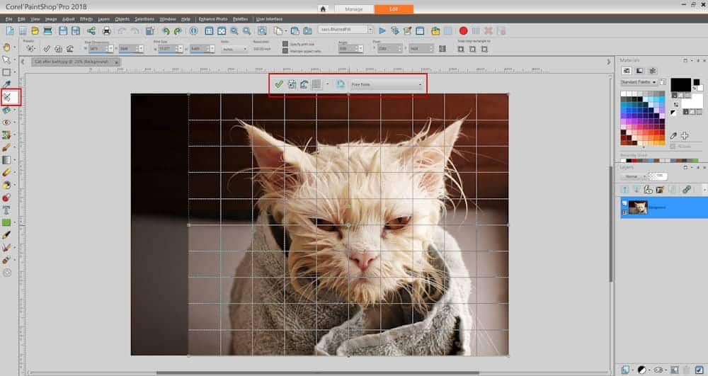Click the Print icon in the toolbar
708x376 pixels.
(x=106, y=31)
